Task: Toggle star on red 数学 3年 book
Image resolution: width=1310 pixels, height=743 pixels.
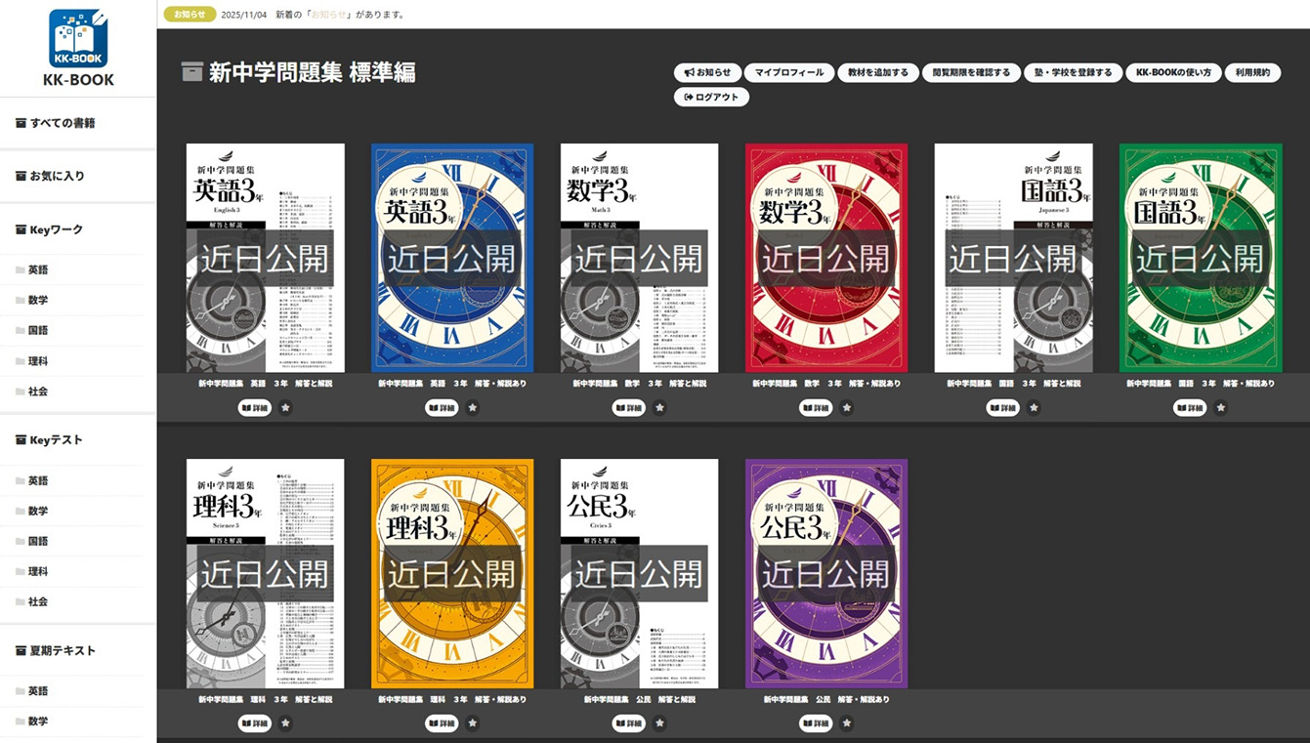Action: tap(847, 408)
